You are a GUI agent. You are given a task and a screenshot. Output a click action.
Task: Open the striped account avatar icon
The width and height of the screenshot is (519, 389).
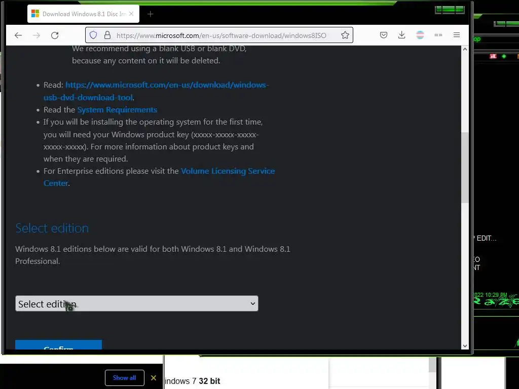420,35
